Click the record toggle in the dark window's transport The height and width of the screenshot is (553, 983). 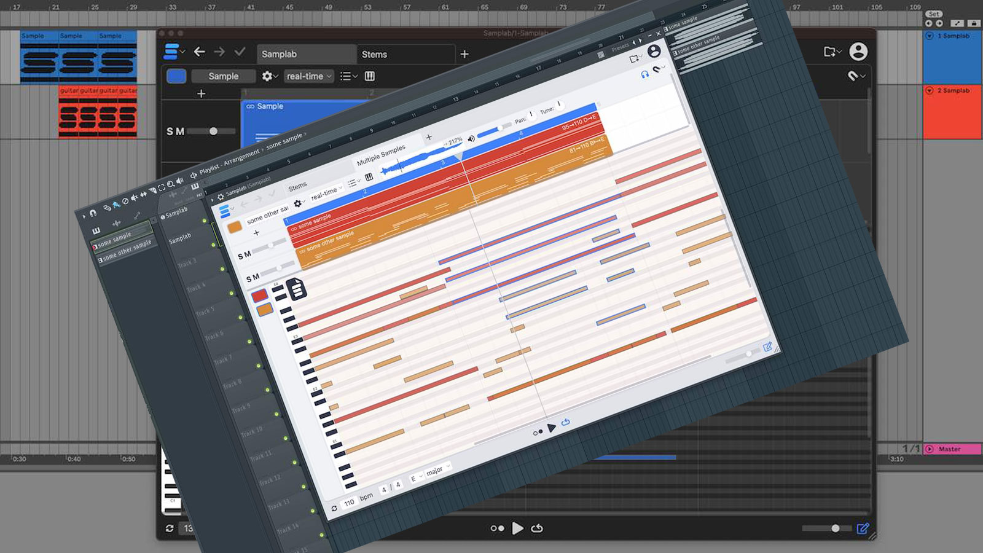point(497,528)
